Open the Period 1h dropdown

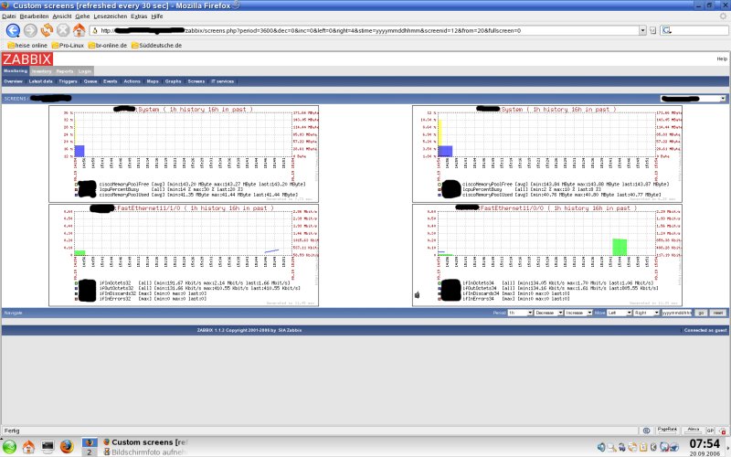coord(520,313)
